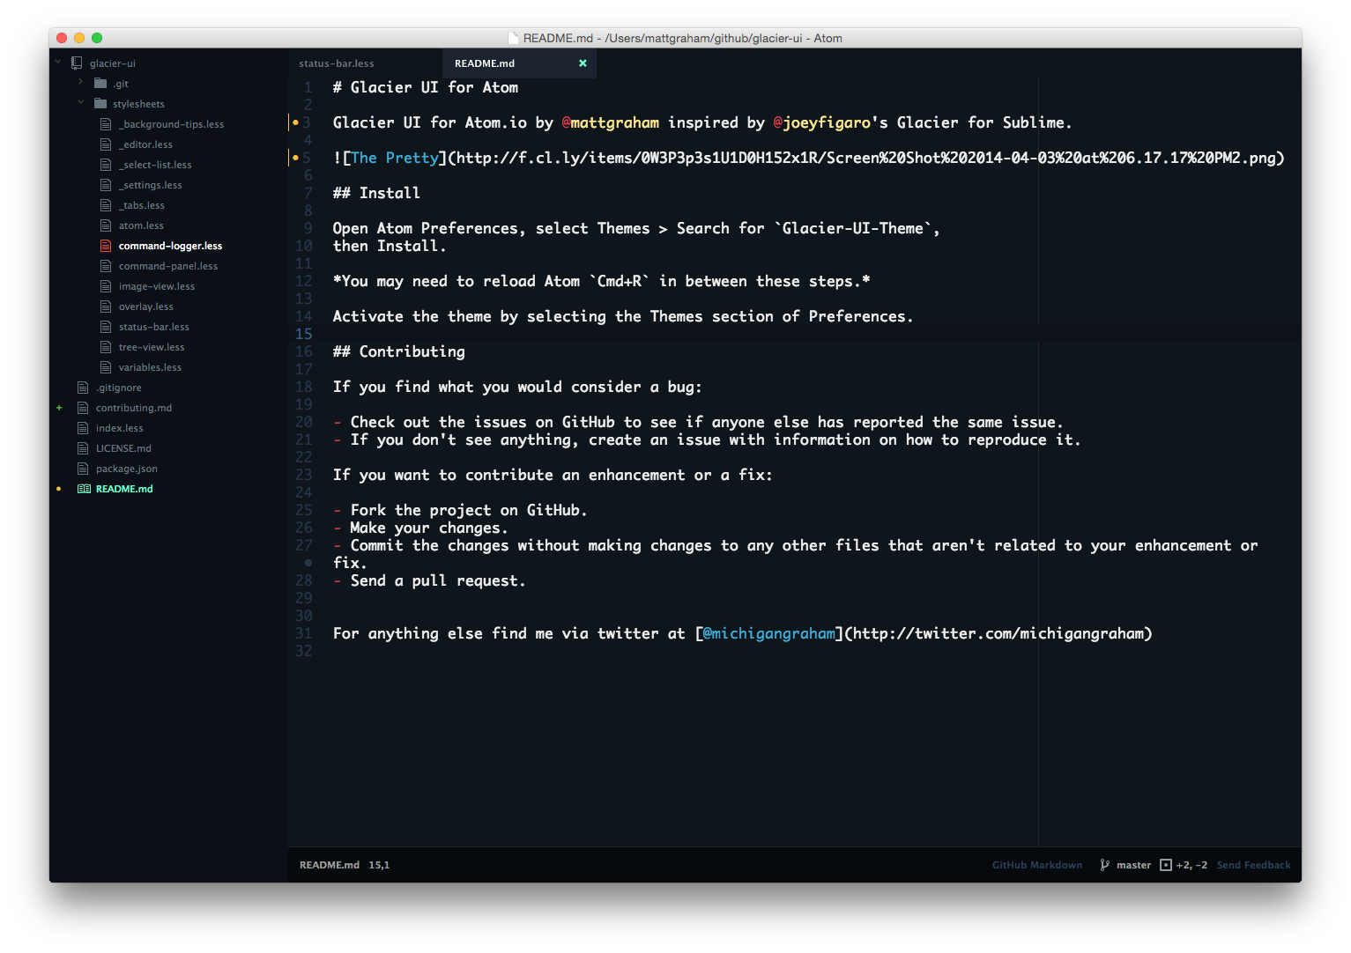The width and height of the screenshot is (1351, 953).
Task: Click the line 5 modified marker in gutter
Action: [295, 158]
